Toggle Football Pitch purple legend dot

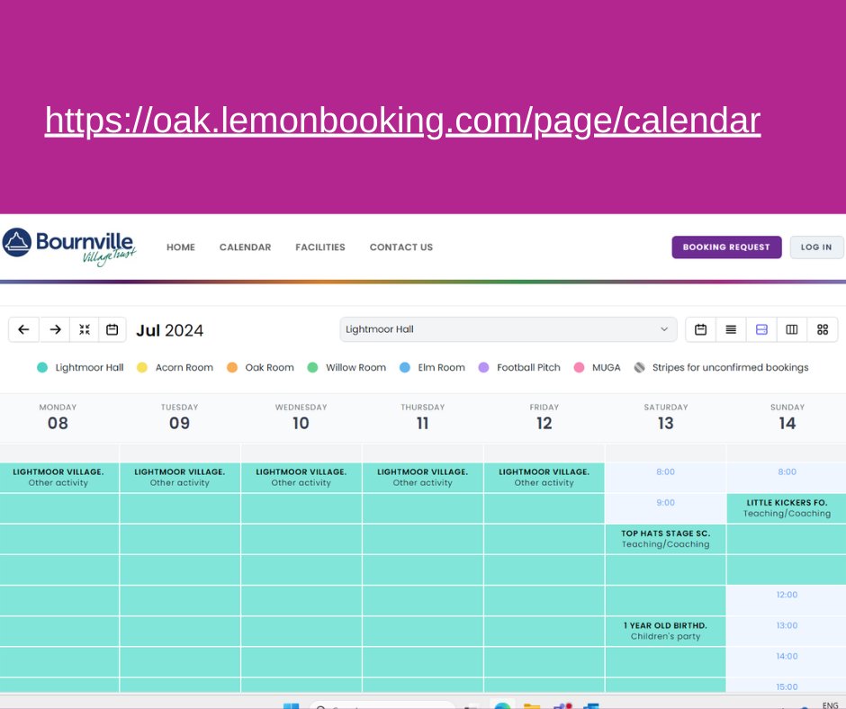484,367
